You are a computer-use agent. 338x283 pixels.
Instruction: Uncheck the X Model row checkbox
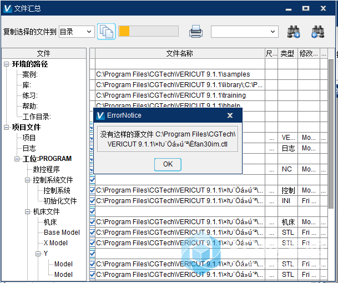pos(92,243)
